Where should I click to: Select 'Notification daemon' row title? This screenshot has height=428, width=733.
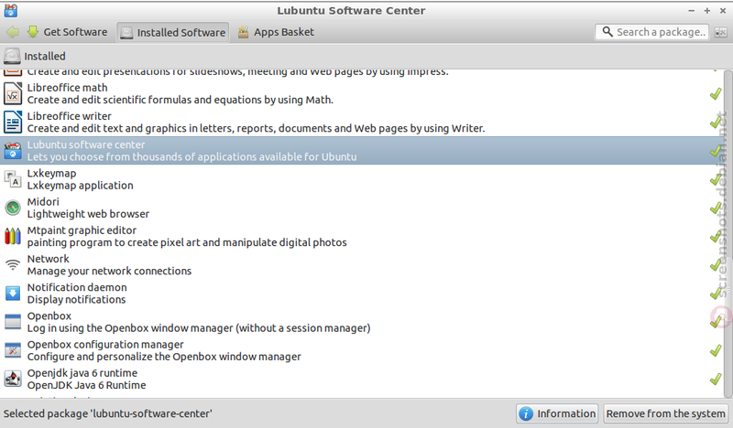(x=77, y=287)
